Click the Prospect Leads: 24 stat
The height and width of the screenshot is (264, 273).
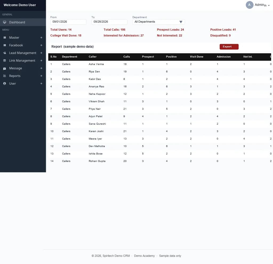pos(170,30)
